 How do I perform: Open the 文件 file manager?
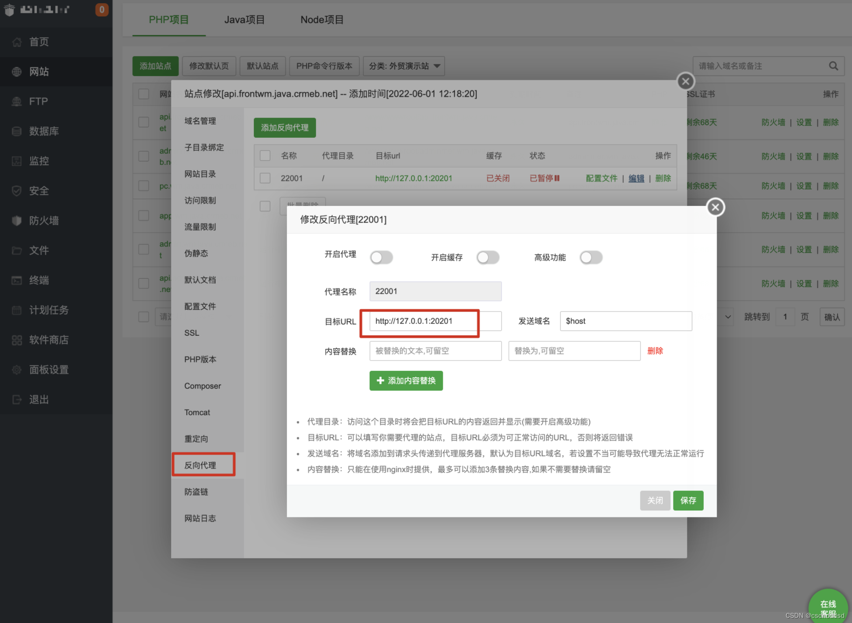39,250
